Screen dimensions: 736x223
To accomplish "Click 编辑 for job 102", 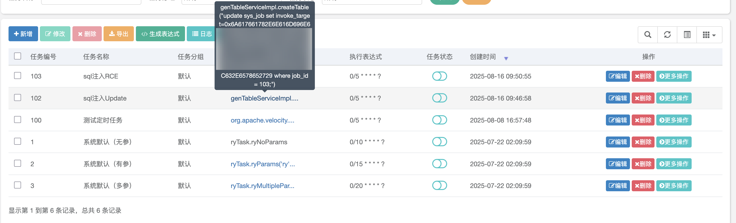I will tap(618, 98).
